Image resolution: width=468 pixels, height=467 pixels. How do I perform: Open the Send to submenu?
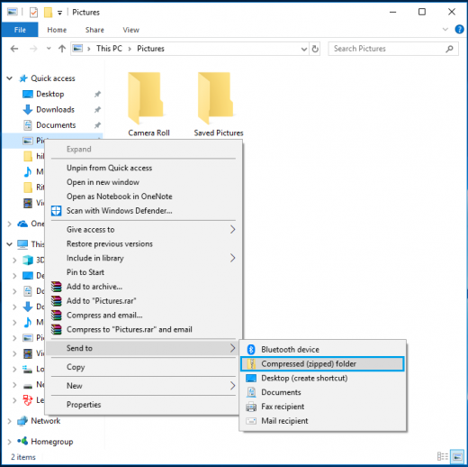[x=143, y=348]
